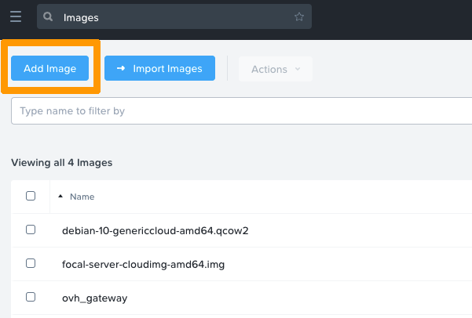Click the arrow icon on Import Images

(121, 69)
